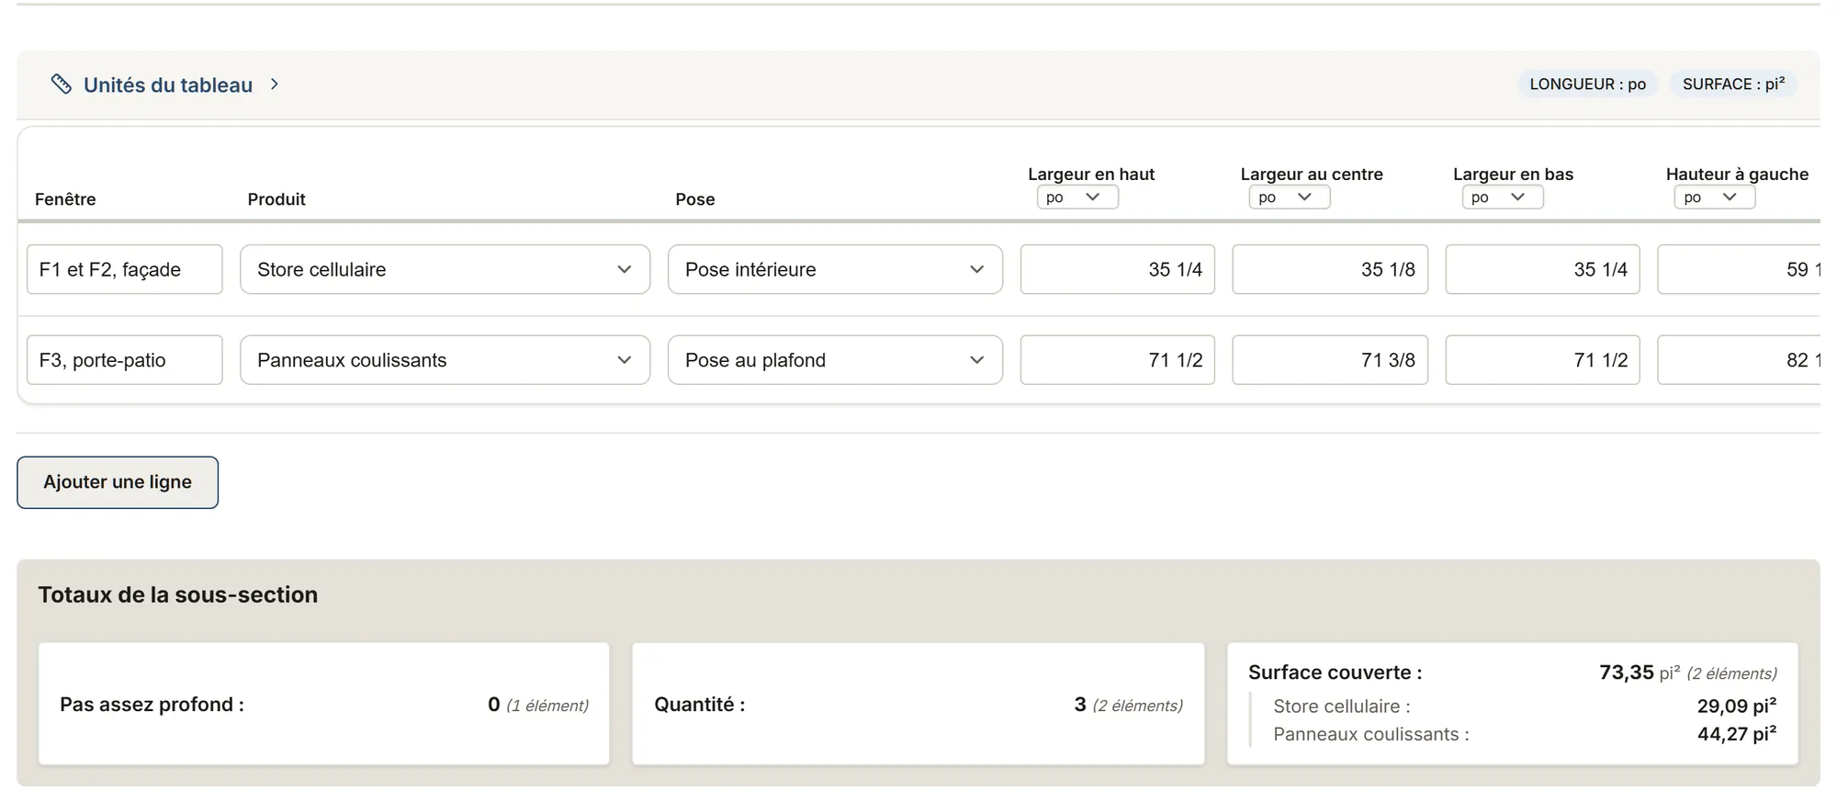Screen dimensions: 1837x802
Task: Click the LONGUEUR : po badge
Action: point(1587,85)
